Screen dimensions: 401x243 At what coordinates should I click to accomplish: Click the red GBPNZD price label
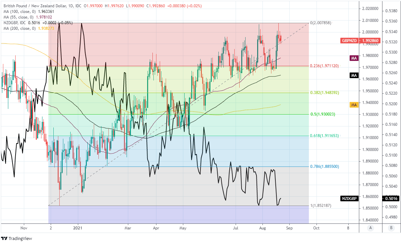click(350, 41)
